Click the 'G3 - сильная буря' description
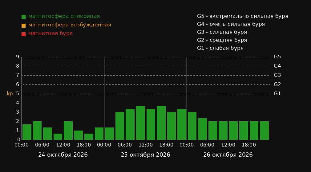This screenshot has height=172, width=311. pyautogui.click(x=222, y=32)
